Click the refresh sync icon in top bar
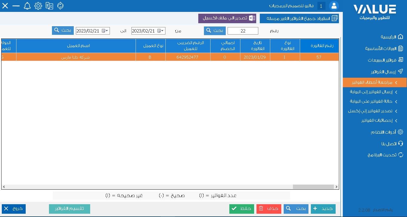Screen dimensions: 407x217 (60, 6)
